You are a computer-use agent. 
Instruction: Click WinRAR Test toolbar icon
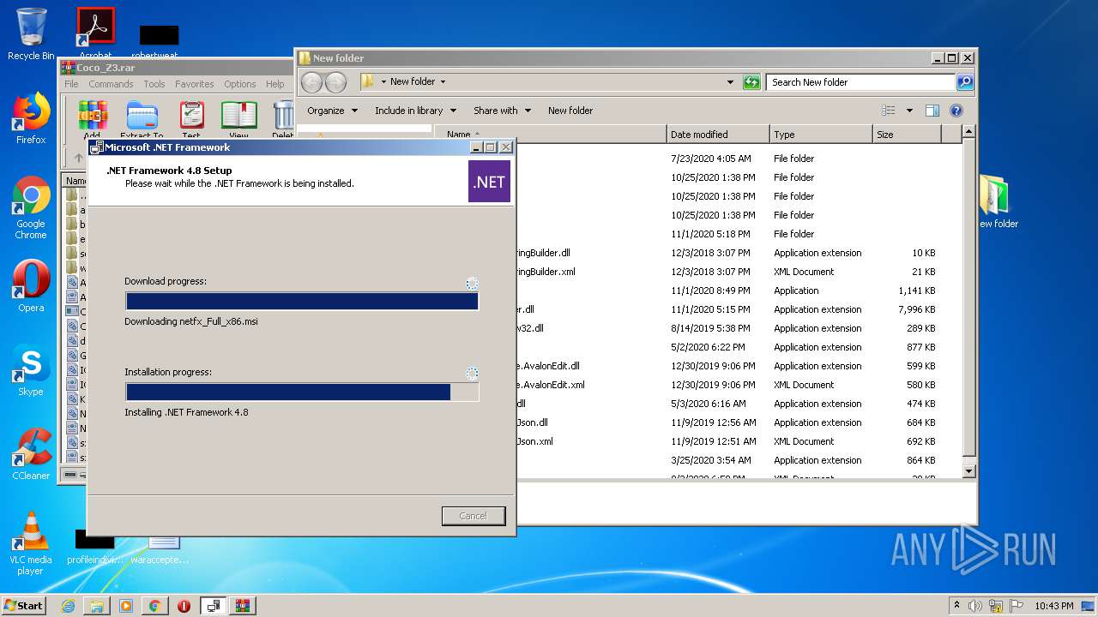pos(191,119)
